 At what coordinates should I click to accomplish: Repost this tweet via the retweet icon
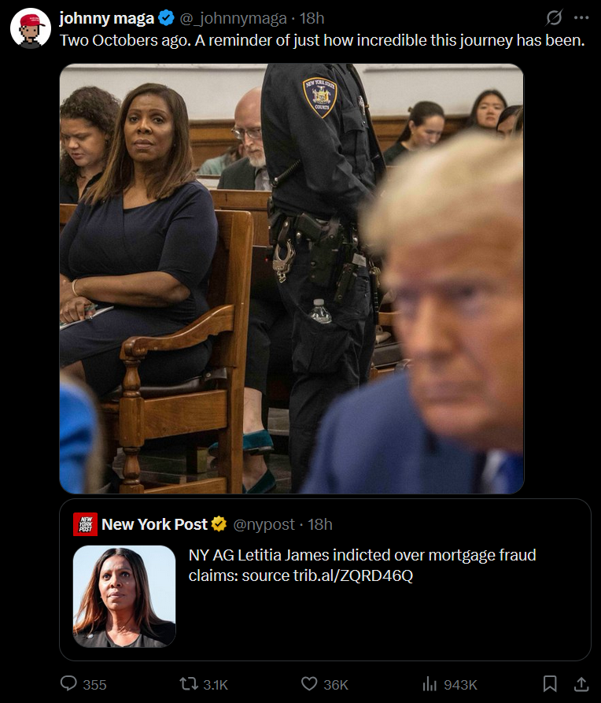click(x=188, y=684)
